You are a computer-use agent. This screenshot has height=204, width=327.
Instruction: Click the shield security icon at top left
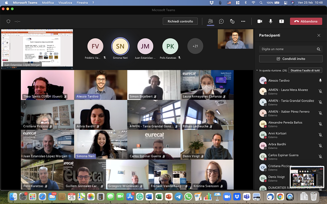pos(8,21)
